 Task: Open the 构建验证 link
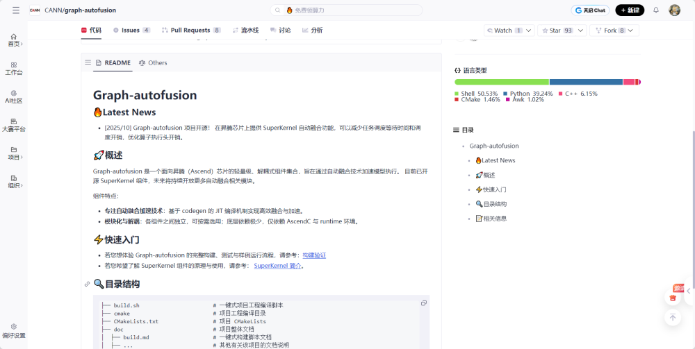coord(314,255)
